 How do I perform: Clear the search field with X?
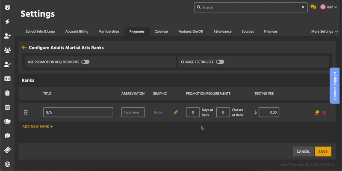pos(303,7)
